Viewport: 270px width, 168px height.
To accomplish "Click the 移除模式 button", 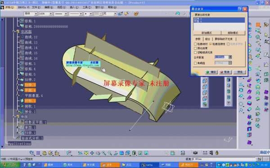I will coord(233,33).
